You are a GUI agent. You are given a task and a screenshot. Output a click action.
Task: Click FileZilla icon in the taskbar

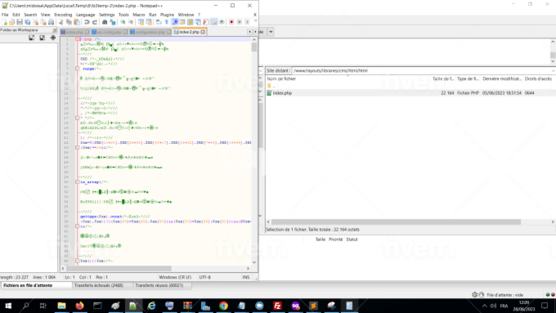pyautogui.click(x=277, y=306)
